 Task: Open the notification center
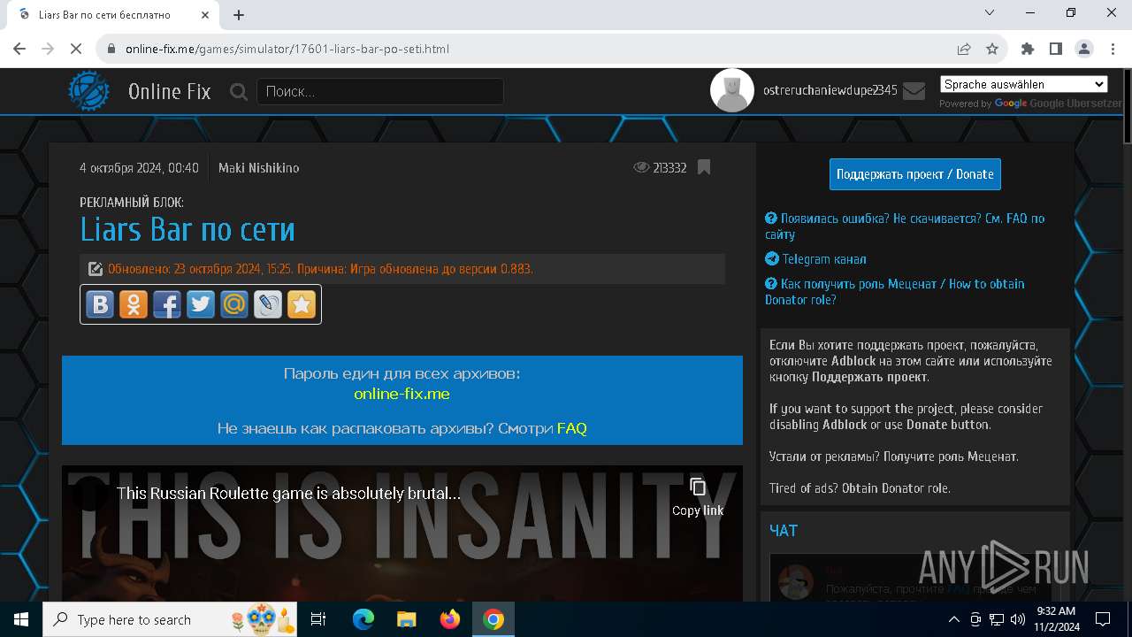pos(1103,619)
